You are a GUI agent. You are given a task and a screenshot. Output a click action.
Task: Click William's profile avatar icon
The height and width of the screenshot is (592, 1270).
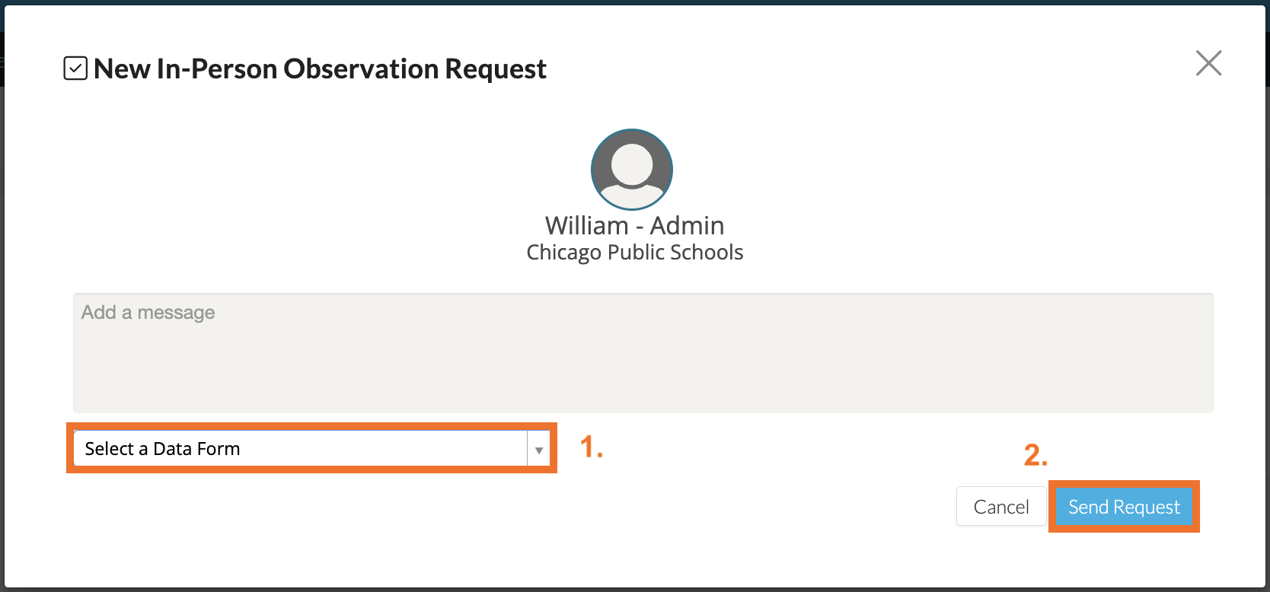click(x=632, y=169)
